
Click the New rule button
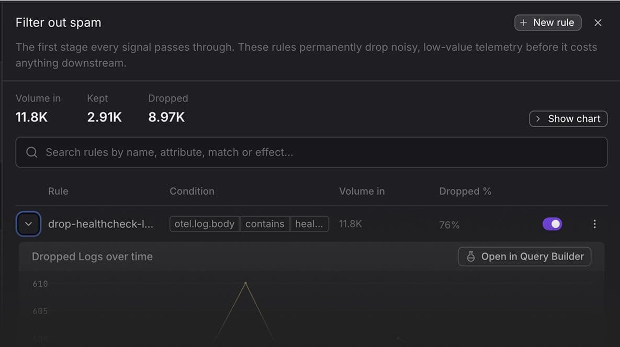(x=548, y=23)
